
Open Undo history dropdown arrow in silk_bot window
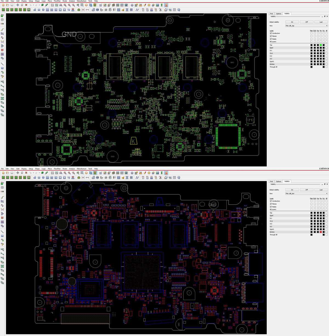(x=33, y=173)
